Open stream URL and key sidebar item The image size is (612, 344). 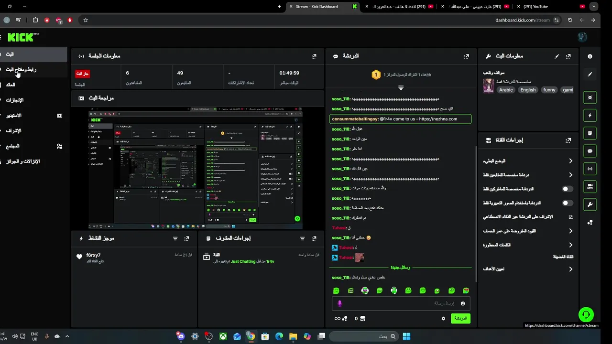[x=33, y=69]
